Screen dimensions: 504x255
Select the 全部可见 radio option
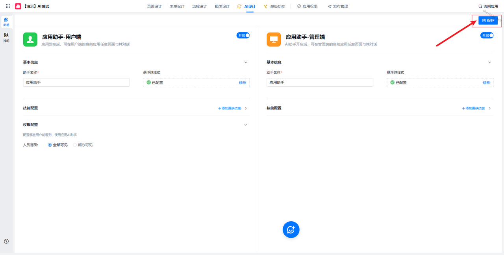[50, 145]
